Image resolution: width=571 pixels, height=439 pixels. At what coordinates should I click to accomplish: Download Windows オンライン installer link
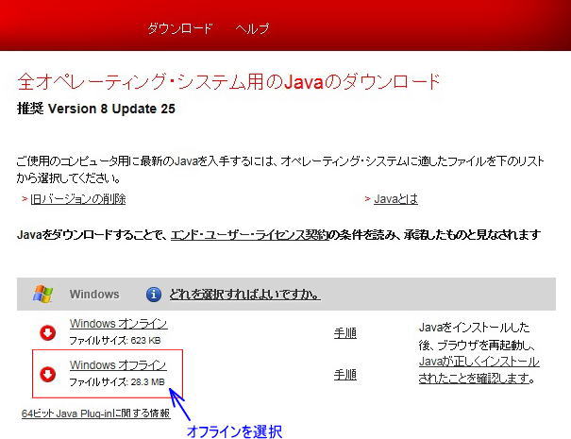coord(118,324)
